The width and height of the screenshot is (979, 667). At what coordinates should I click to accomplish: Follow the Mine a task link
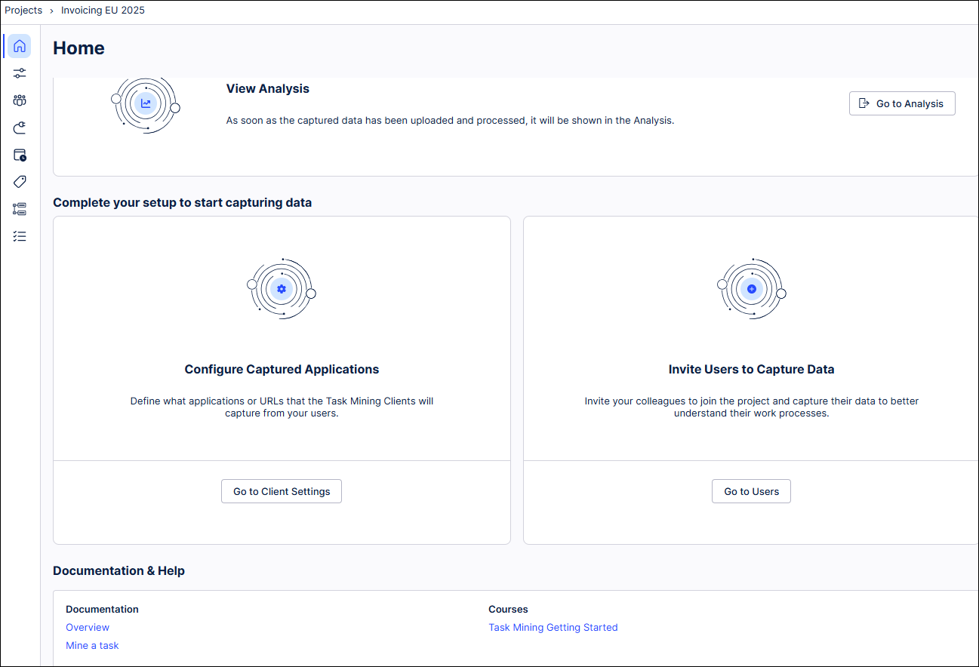tap(92, 645)
